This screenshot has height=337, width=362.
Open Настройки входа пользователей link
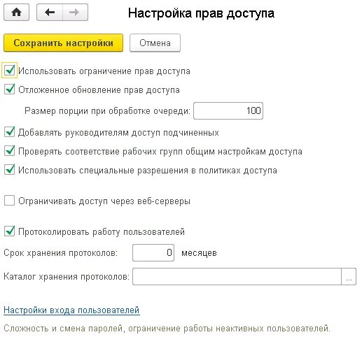[x=71, y=310]
